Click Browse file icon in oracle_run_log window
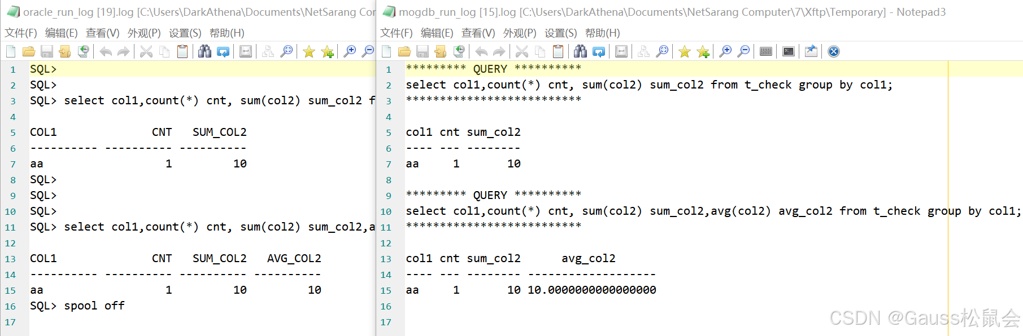This screenshot has height=336, width=1023. point(65,52)
